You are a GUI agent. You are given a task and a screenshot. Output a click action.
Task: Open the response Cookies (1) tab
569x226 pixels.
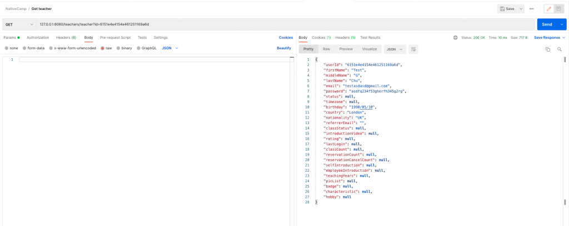(321, 38)
